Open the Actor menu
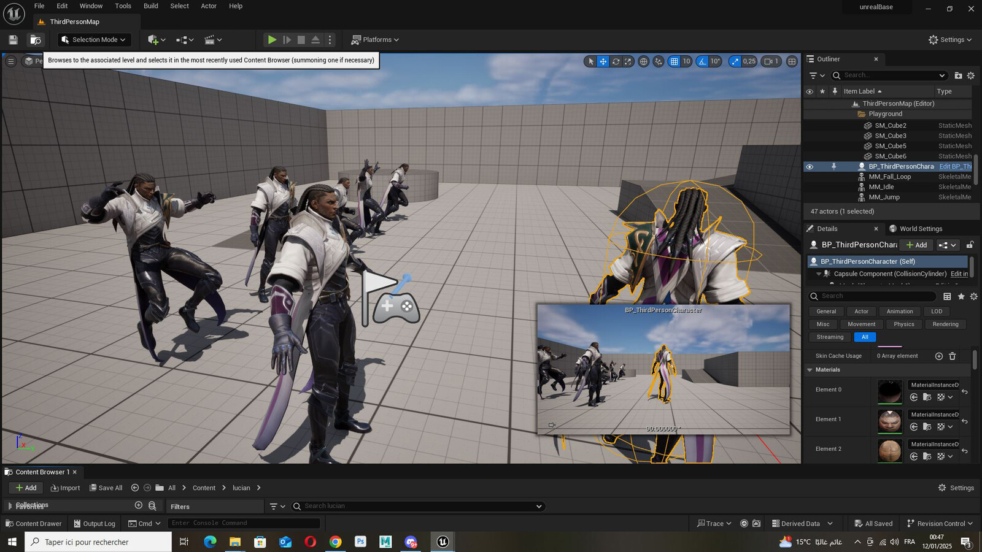The image size is (982, 552). coord(209,6)
